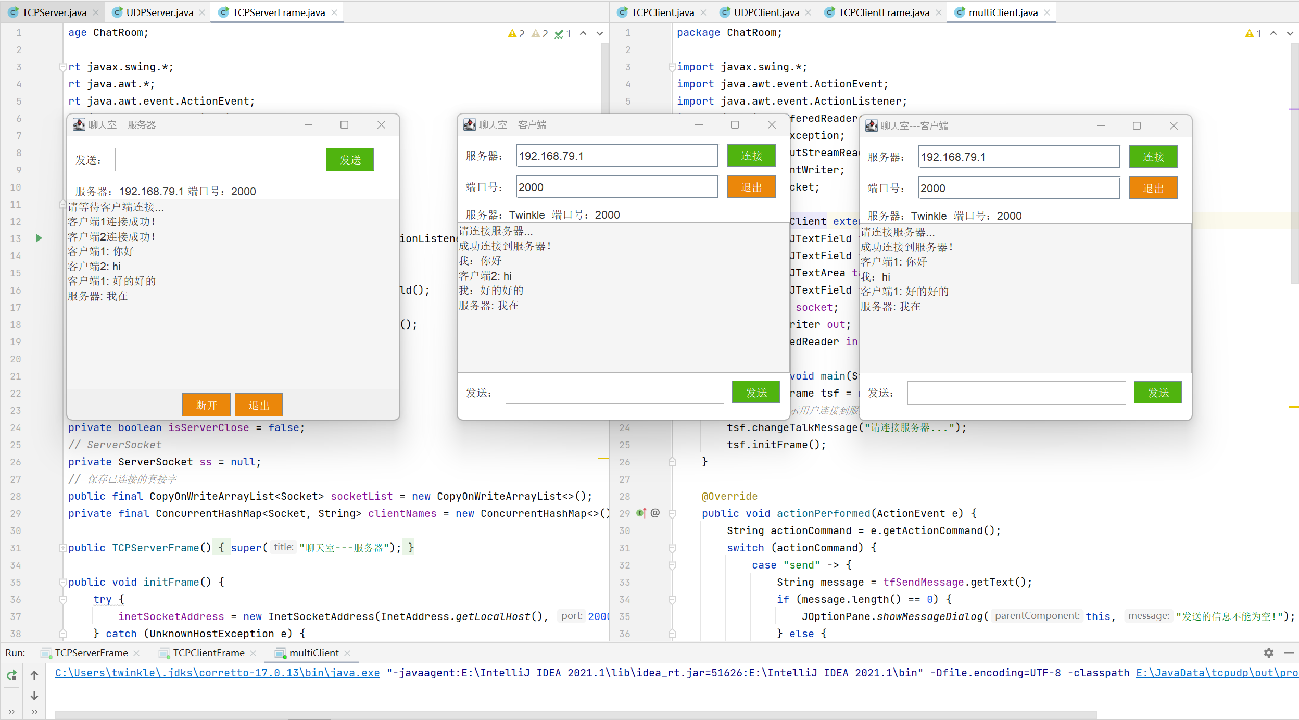Image resolution: width=1299 pixels, height=720 pixels.
Task: Open the TCPClientFrame run tab
Action: tap(208, 653)
